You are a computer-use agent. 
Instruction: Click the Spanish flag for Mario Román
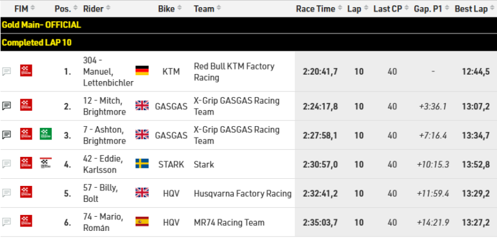point(142,221)
